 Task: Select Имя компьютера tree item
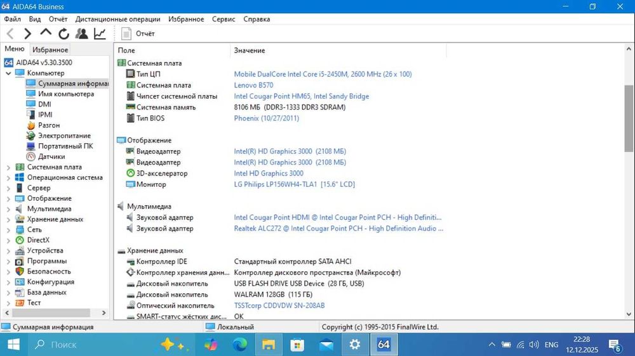click(x=66, y=94)
